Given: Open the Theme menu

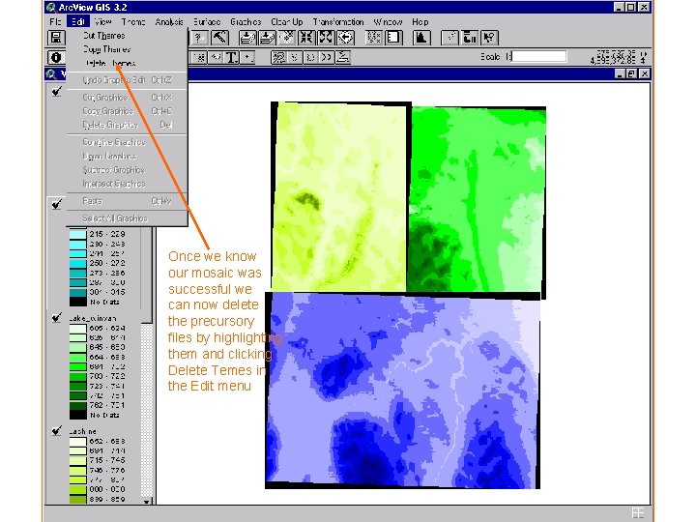Looking at the screenshot, I should pyautogui.click(x=133, y=21).
